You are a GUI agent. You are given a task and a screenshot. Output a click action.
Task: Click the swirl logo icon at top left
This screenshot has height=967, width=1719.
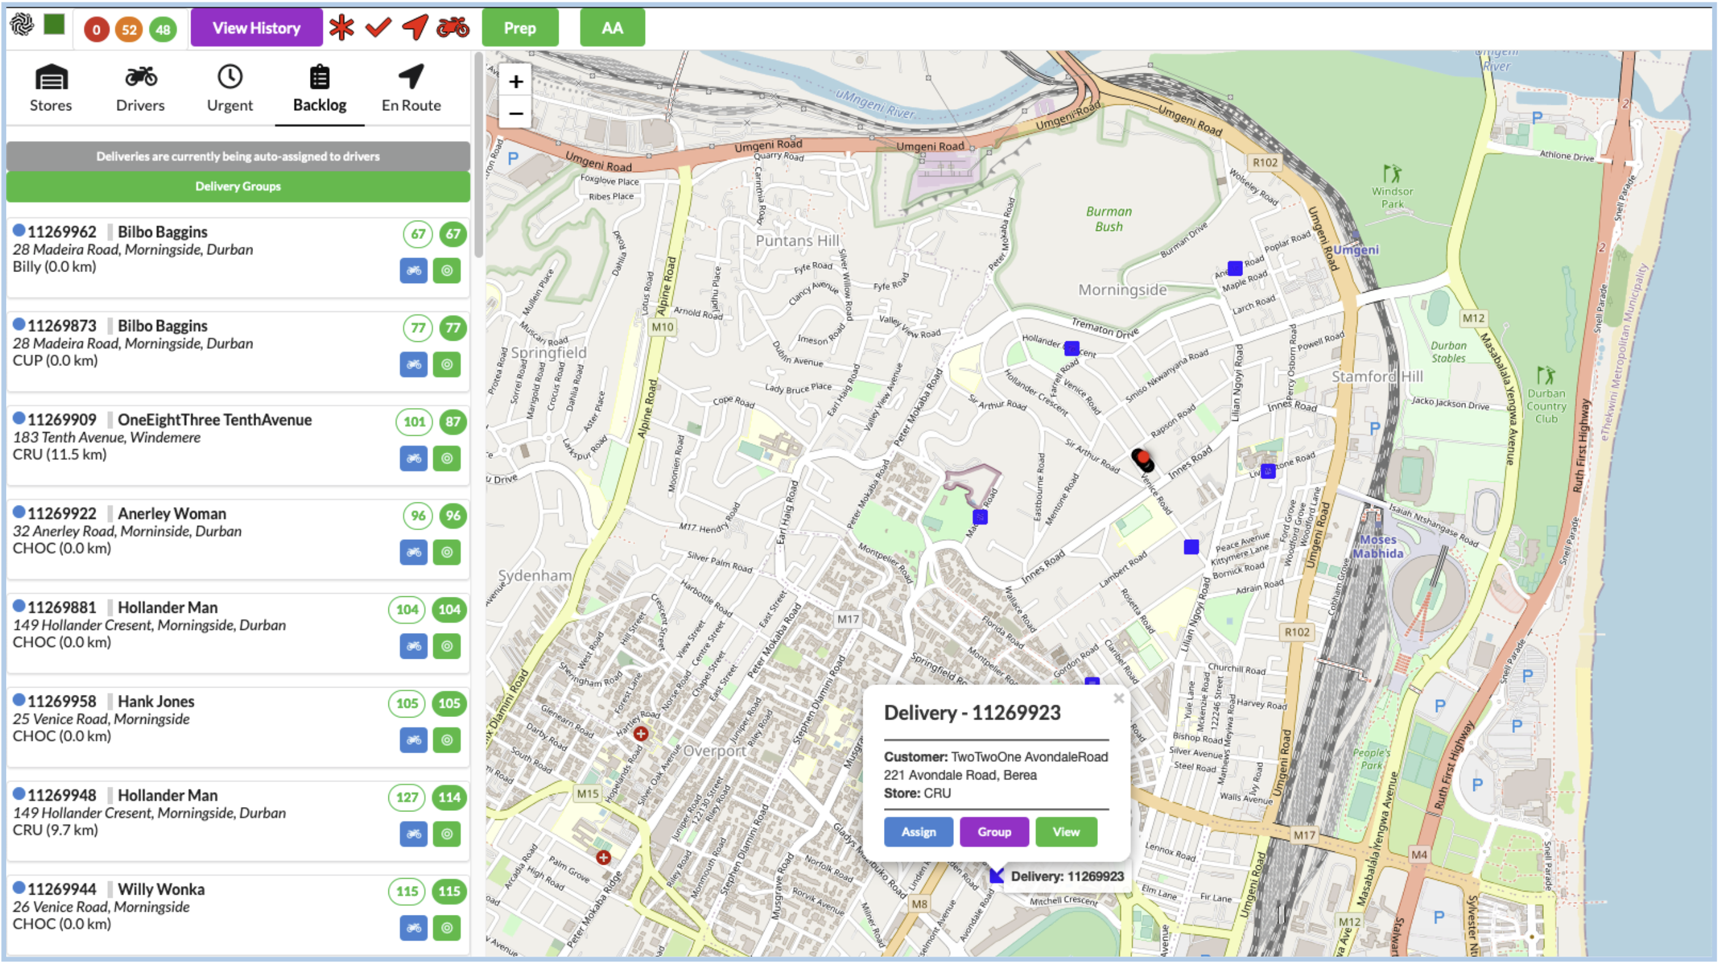pyautogui.click(x=22, y=25)
